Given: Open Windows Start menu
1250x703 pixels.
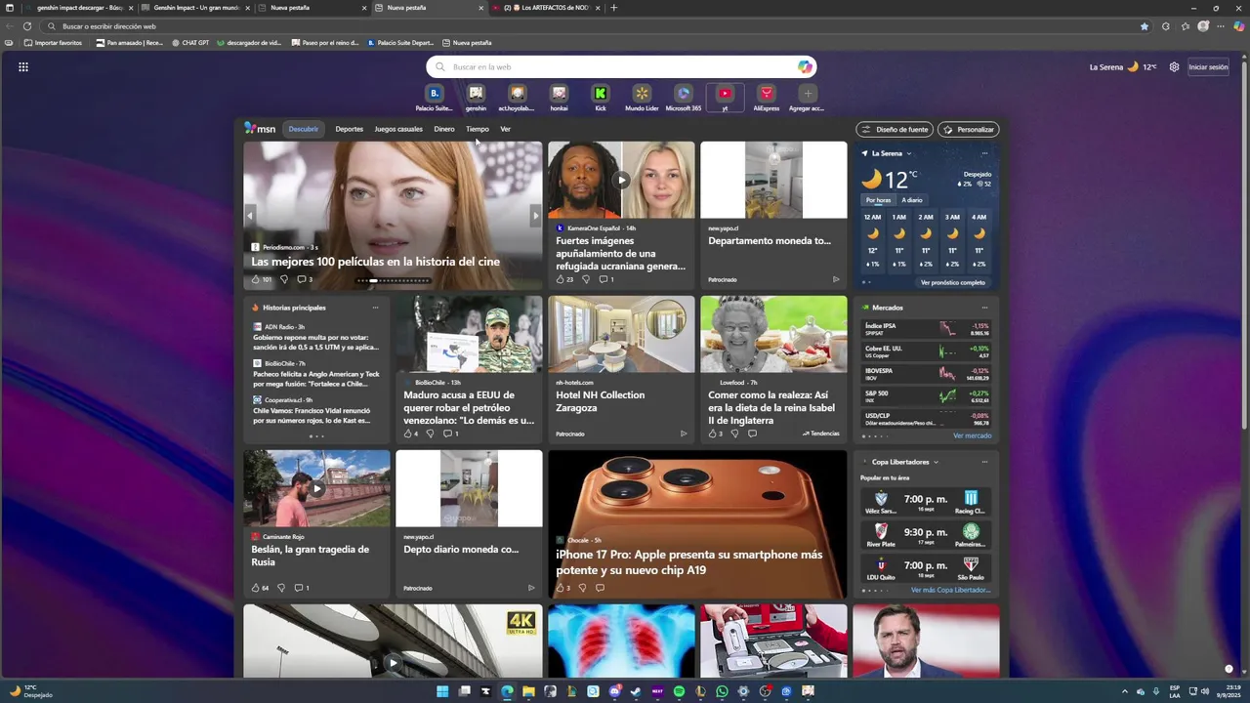Looking at the screenshot, I should pos(442,691).
